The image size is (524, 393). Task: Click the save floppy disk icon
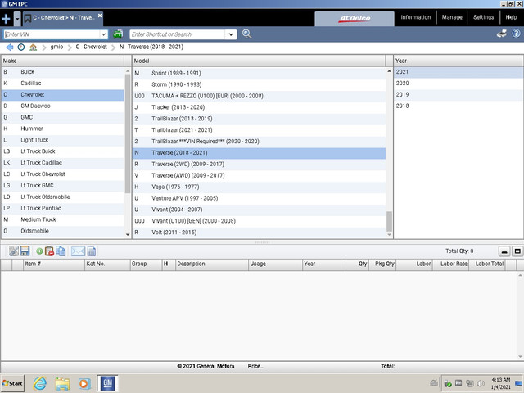25,251
